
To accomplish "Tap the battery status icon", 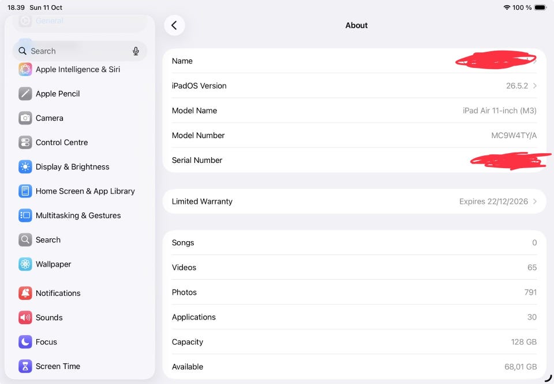I will pos(540,7).
